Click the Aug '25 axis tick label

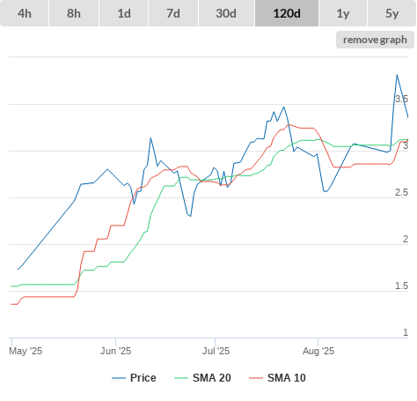(x=318, y=351)
